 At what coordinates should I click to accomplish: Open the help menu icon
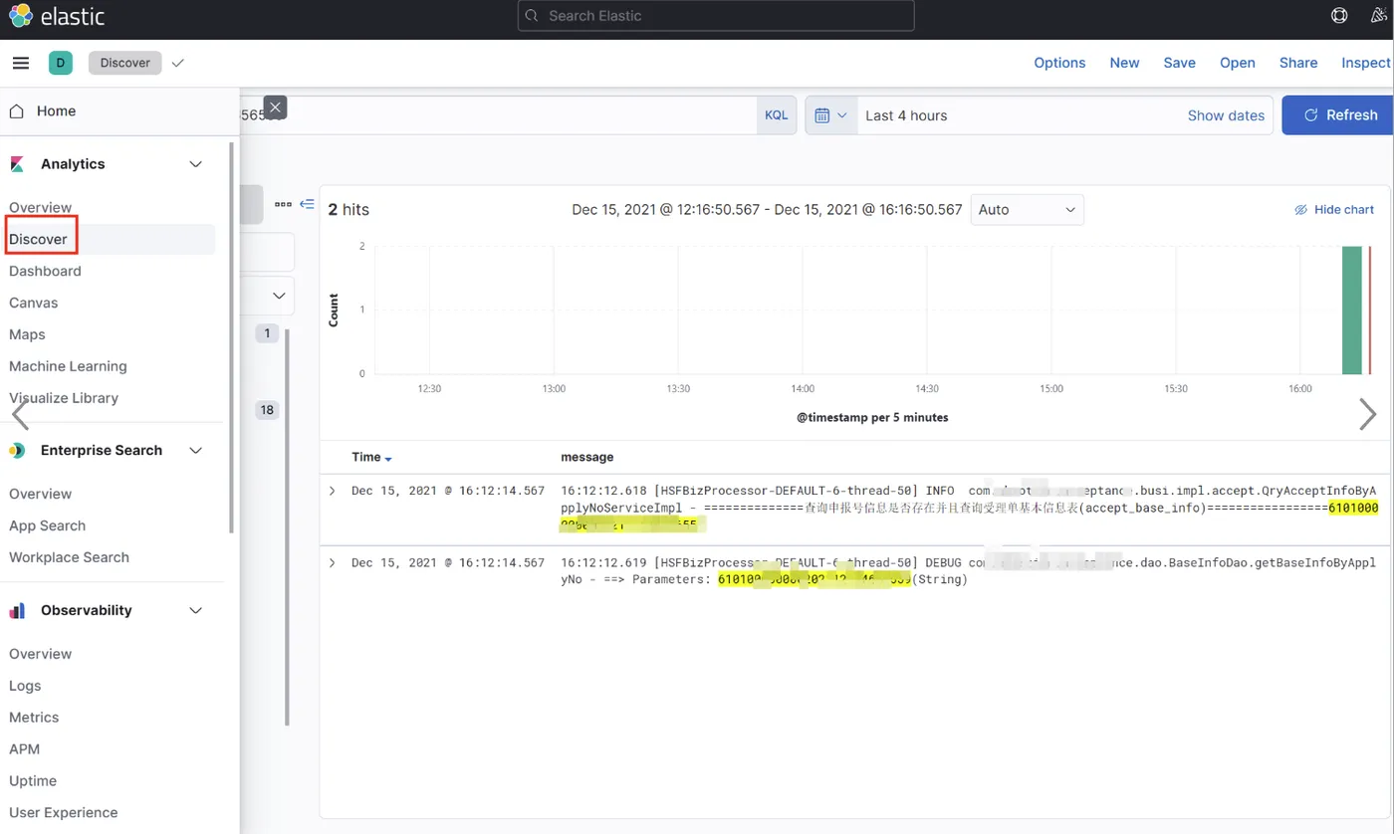coord(1340,16)
